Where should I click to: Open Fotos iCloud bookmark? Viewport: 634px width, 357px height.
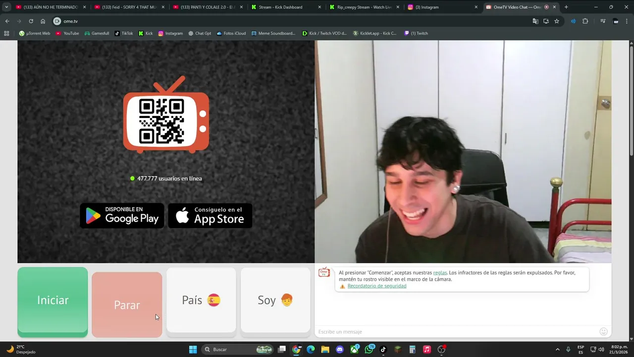pyautogui.click(x=231, y=33)
